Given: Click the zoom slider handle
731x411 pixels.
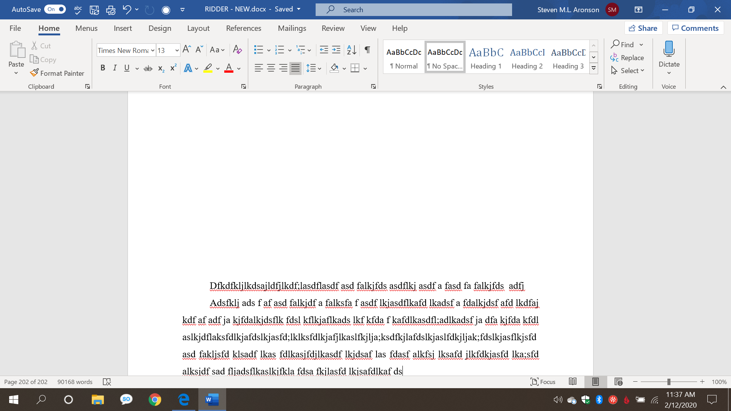Looking at the screenshot, I should [669, 382].
